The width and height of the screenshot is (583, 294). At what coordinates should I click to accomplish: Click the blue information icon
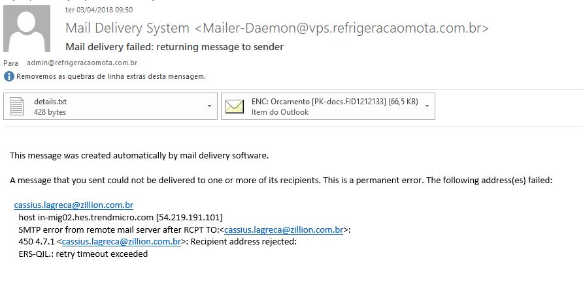point(9,76)
